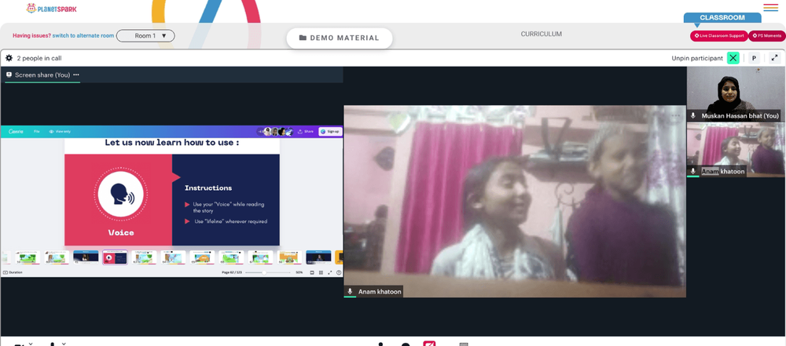Click Canva Share button
Viewport: 786px width, 346px height.
pyautogui.click(x=306, y=131)
